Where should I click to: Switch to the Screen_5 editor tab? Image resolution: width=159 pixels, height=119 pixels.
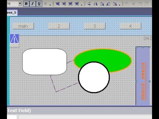click(12, 13)
